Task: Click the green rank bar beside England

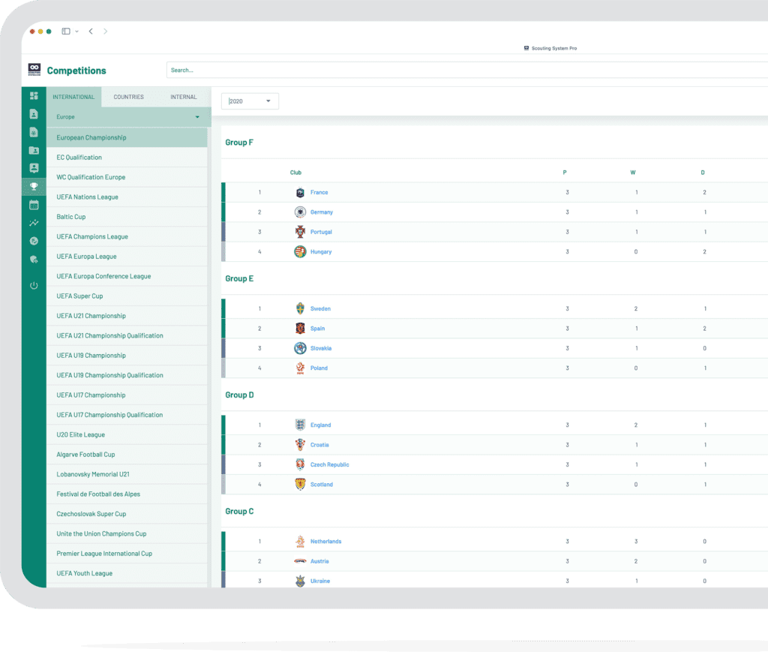Action: point(222,425)
